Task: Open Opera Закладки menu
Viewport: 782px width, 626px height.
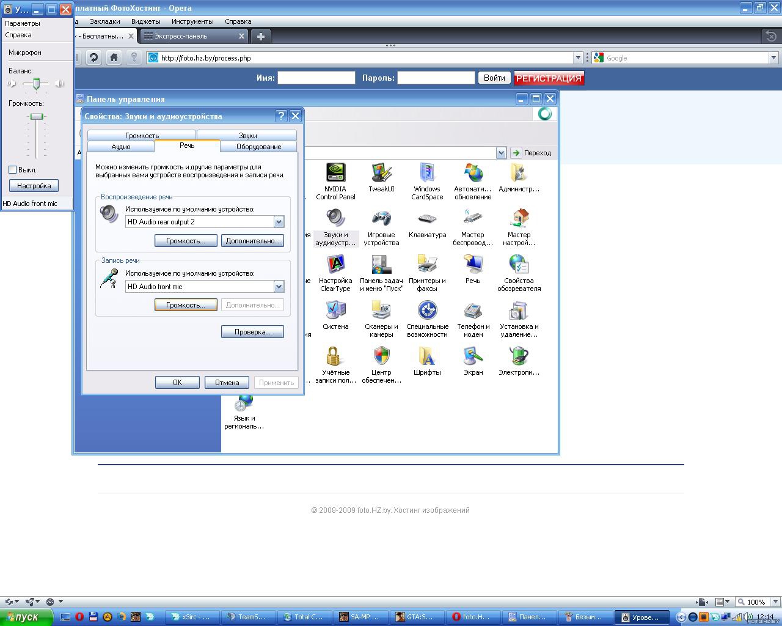Action: click(x=105, y=21)
